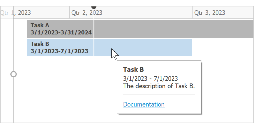
Task: Open the Documentation link in tooltip
Action: point(144,104)
